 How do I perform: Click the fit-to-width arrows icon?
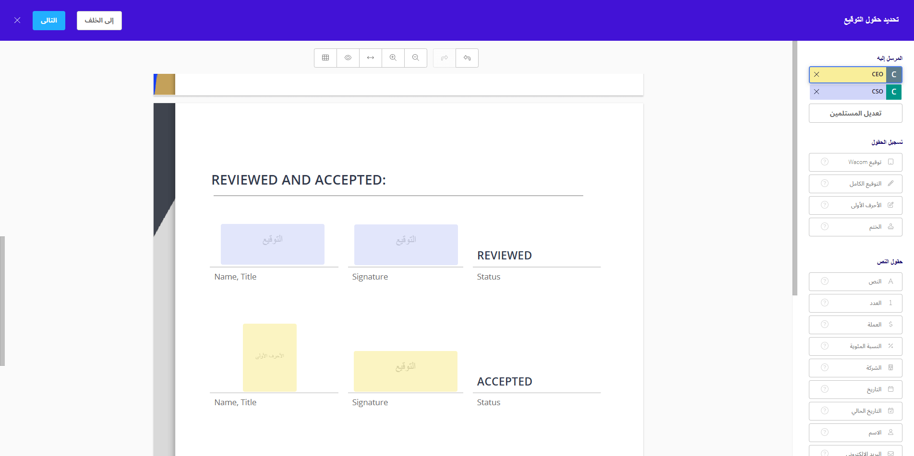(x=371, y=58)
